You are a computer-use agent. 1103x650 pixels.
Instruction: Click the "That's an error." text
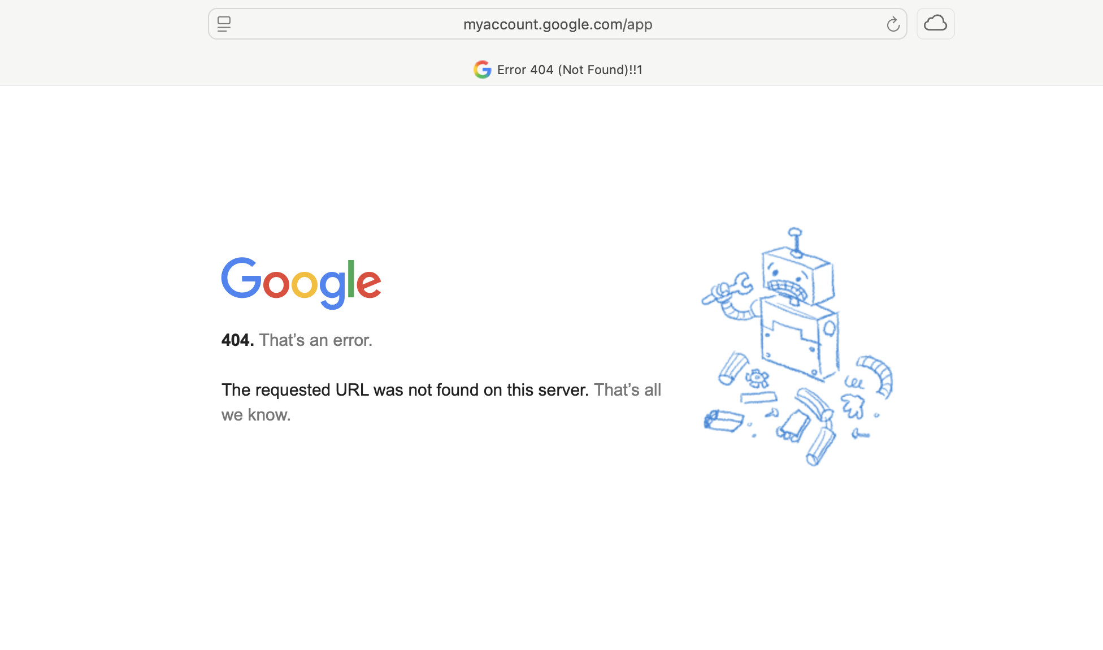315,340
